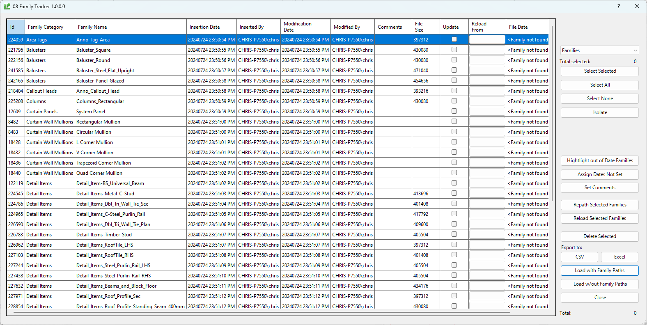Export the list to Excel
The width and height of the screenshot is (647, 325).
pyautogui.click(x=619, y=257)
